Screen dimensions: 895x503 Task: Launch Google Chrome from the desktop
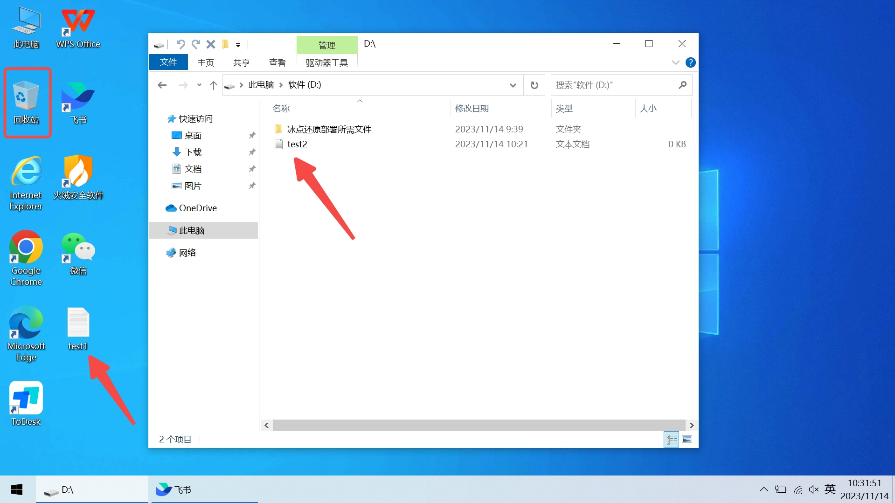click(x=26, y=258)
